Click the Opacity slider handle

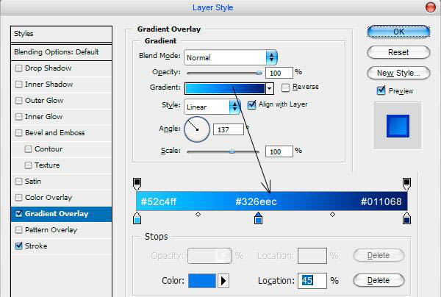click(259, 73)
